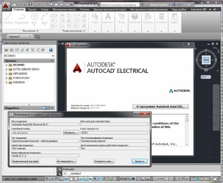Click the product key field showing 225F1
This screenshot has height=183, width=223.
click(x=114, y=133)
